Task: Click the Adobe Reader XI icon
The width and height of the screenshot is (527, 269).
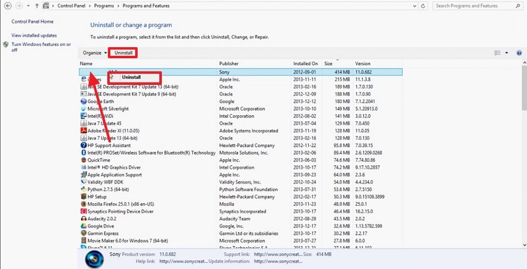Action: pyautogui.click(x=83, y=131)
